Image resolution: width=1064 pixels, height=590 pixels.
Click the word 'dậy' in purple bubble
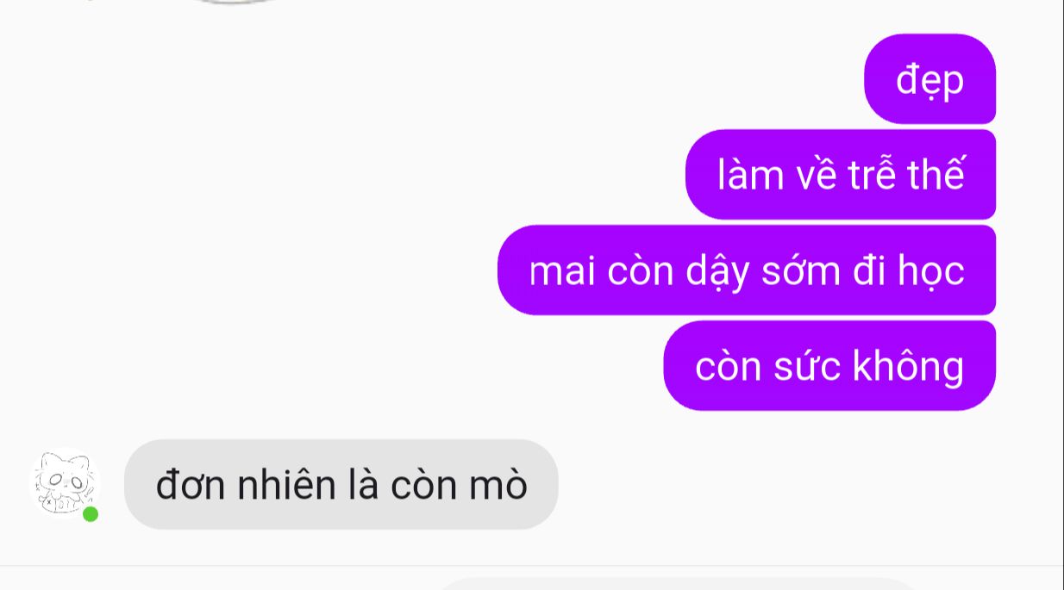coord(717,273)
